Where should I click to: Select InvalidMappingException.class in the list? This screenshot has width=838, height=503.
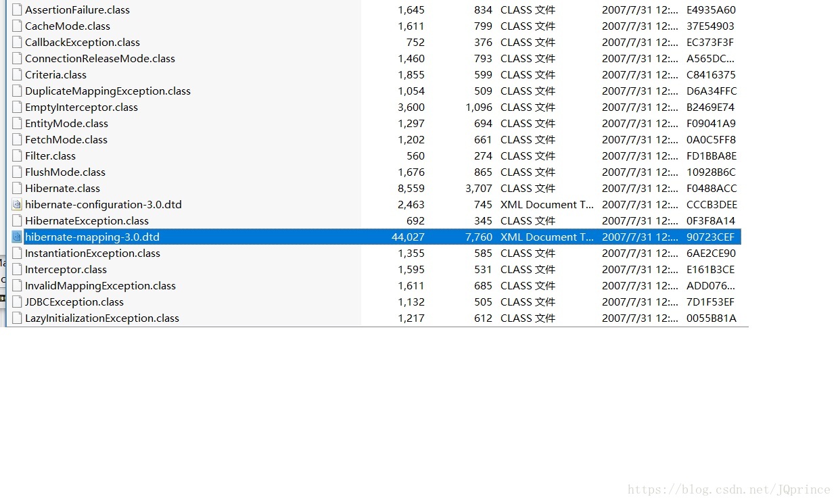click(99, 285)
